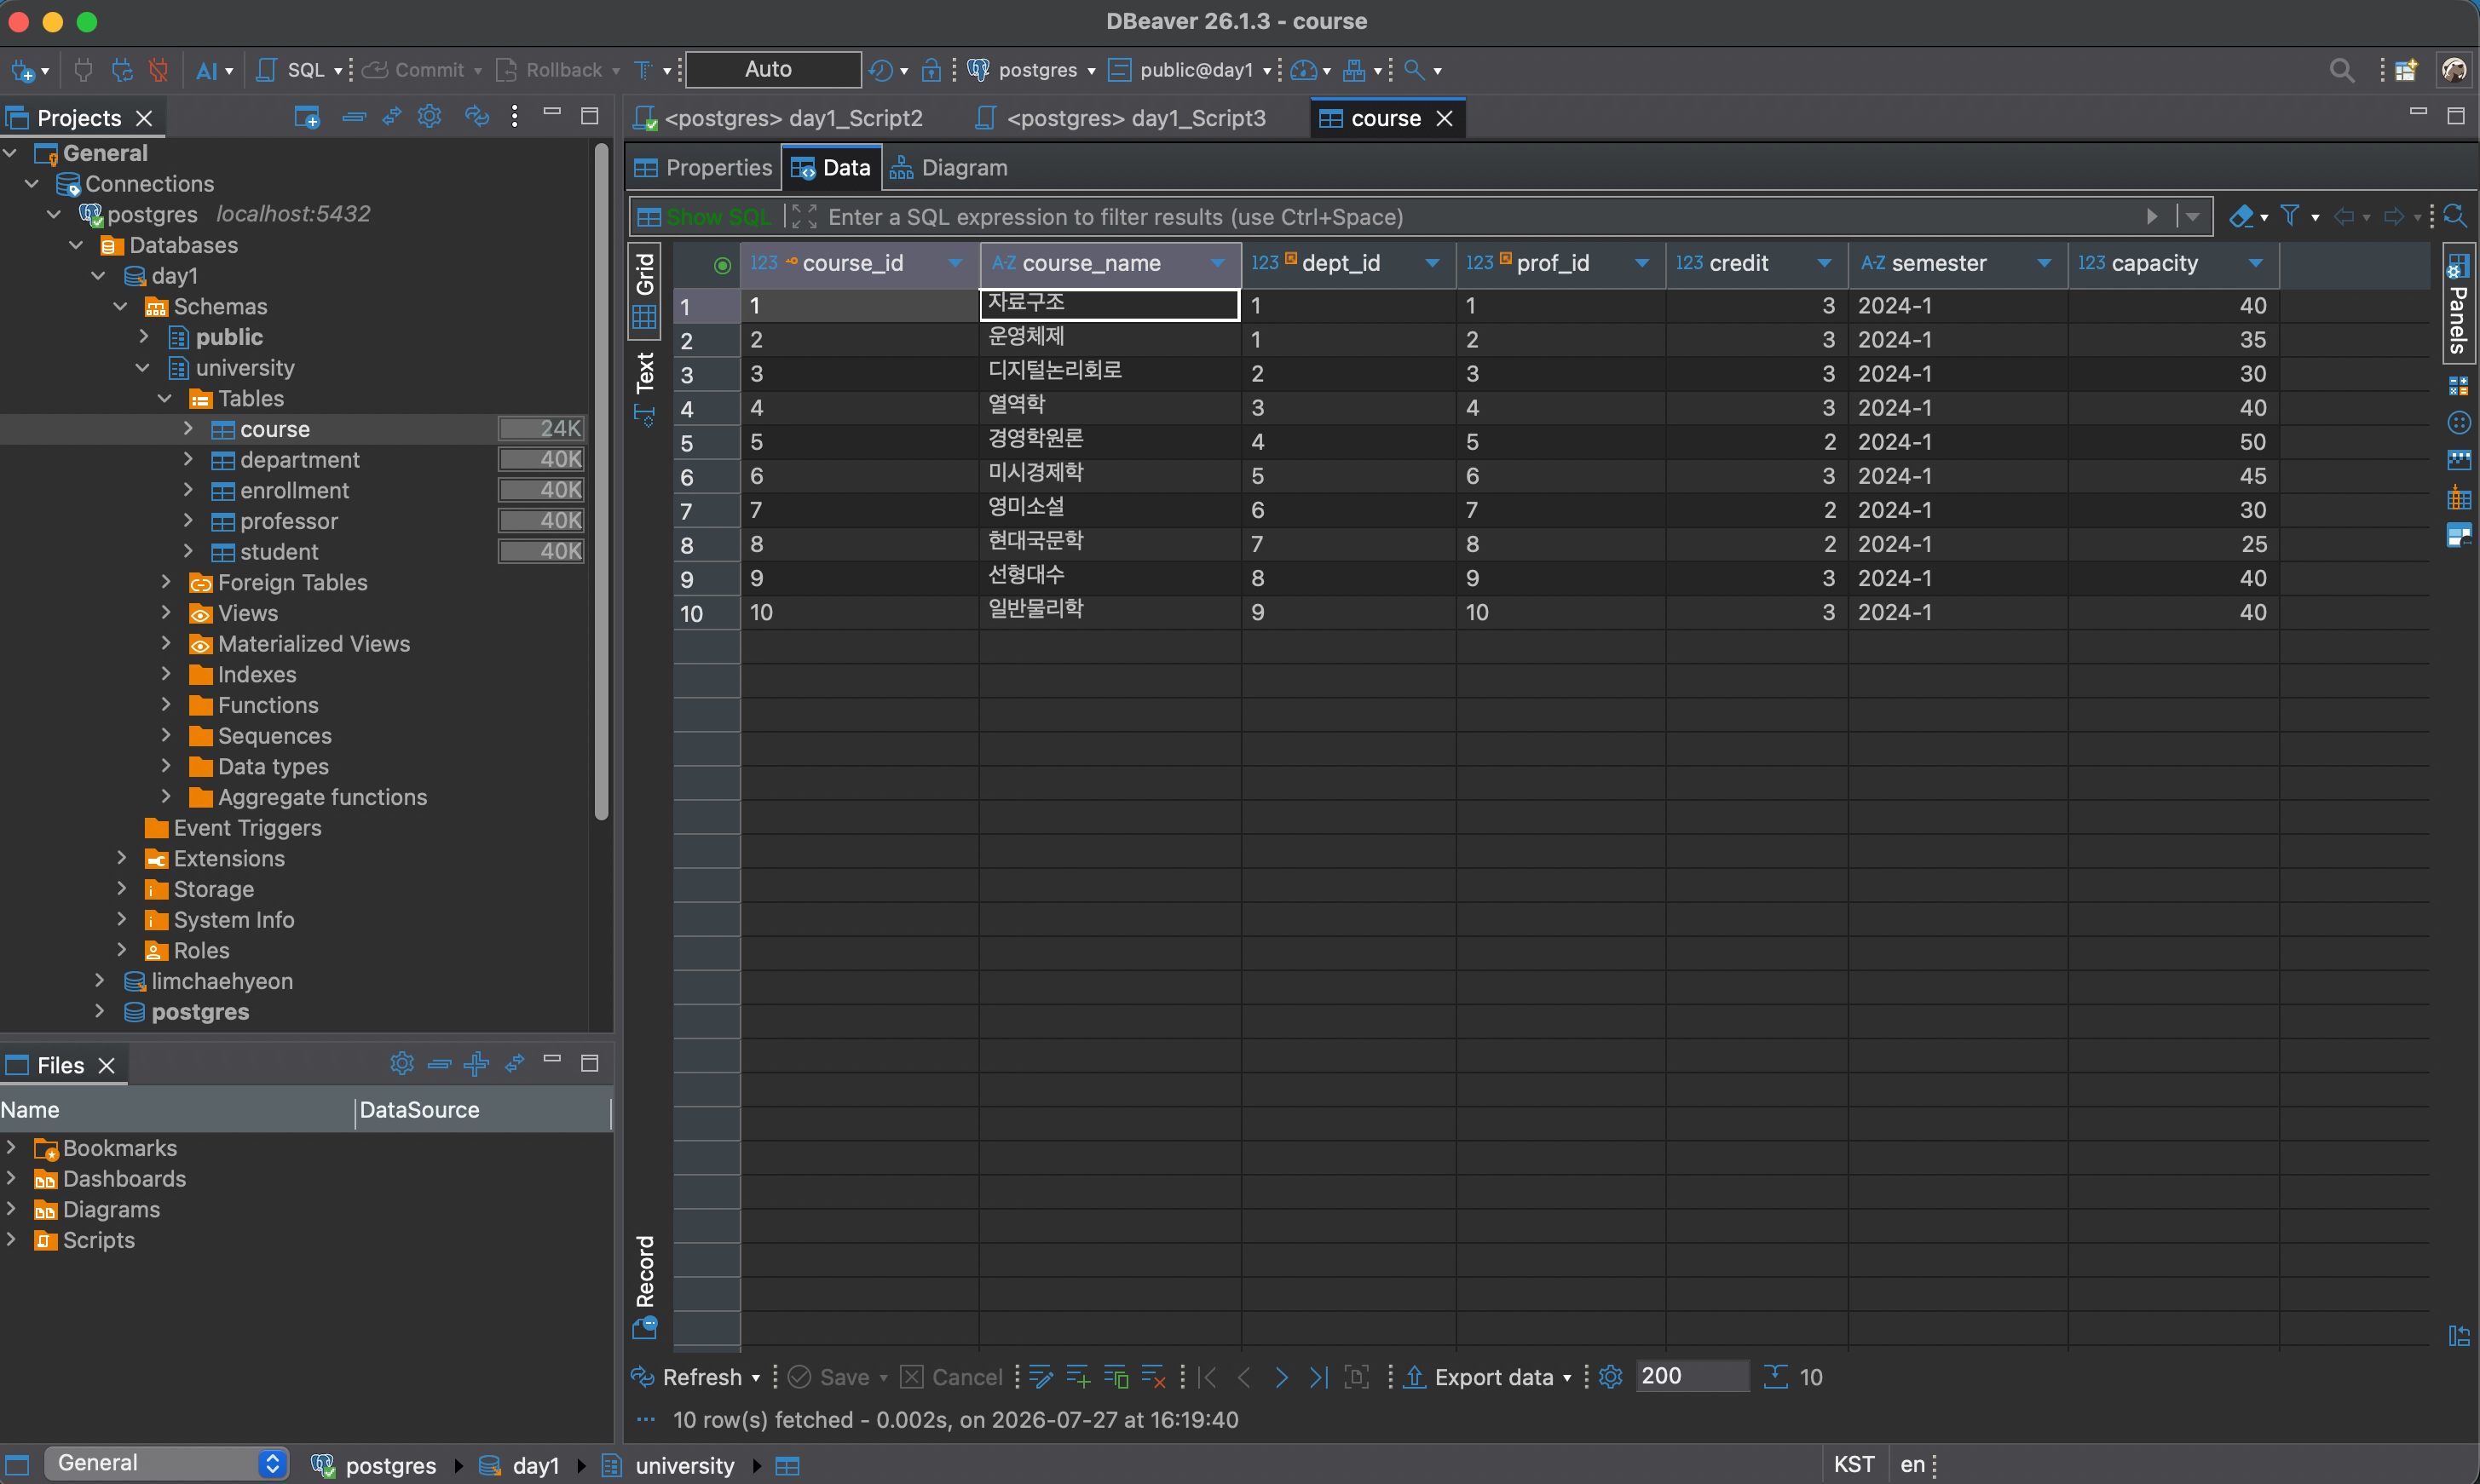The height and width of the screenshot is (1484, 2480).
Task: Click the row count icon next to 10
Action: [x=1776, y=1377]
